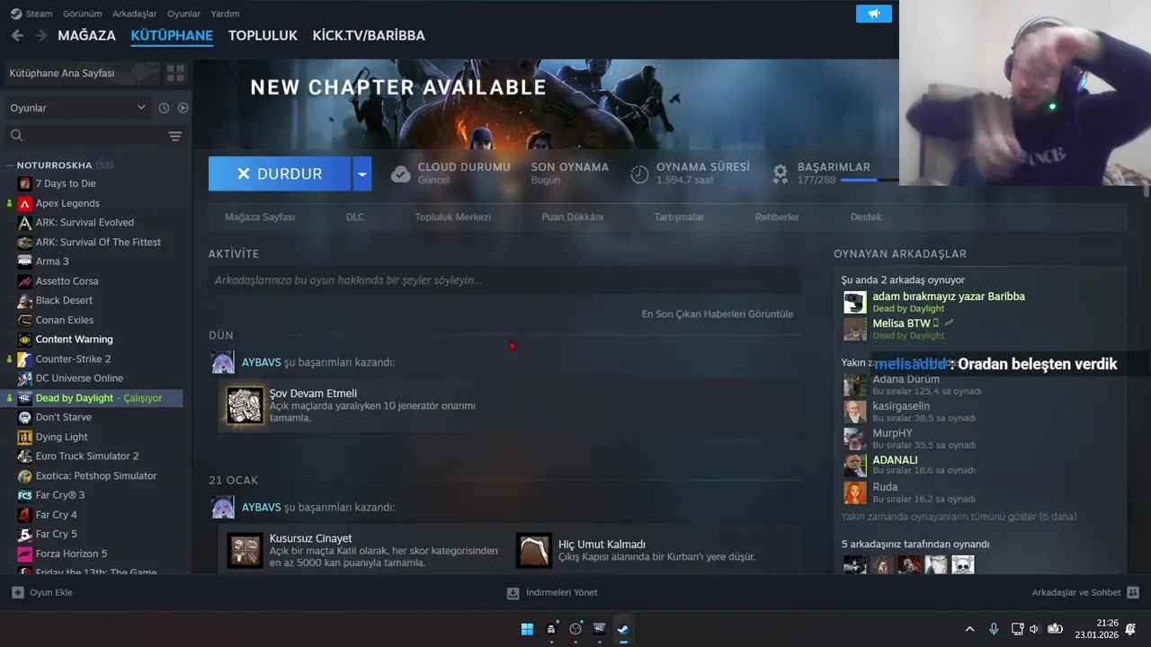Go forward with the right arrow
Image resolution: width=1151 pixels, height=647 pixels.
[40, 35]
